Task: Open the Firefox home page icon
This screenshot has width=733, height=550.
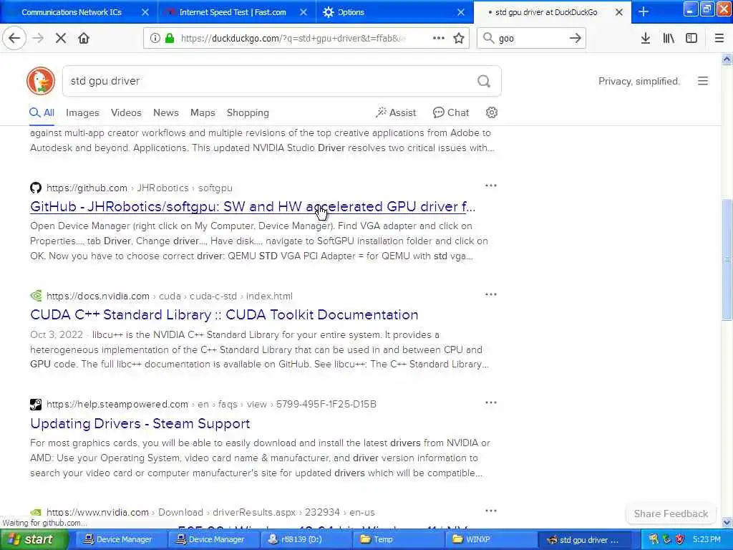Action: [84, 39]
